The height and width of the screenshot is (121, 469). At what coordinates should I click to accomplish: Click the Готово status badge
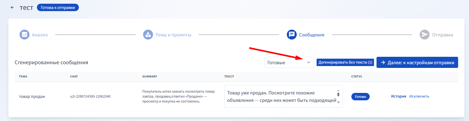(x=360, y=97)
